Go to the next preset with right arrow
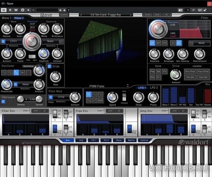The width and height of the screenshot is (212, 177). coord(131,15)
